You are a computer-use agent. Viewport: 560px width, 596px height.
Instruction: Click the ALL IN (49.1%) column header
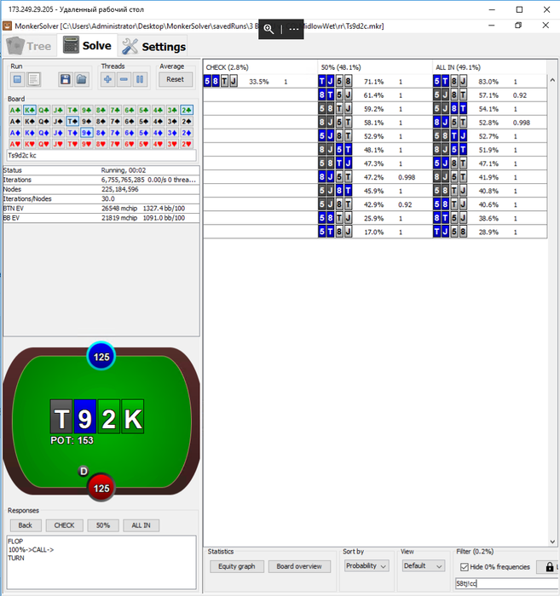click(x=489, y=67)
